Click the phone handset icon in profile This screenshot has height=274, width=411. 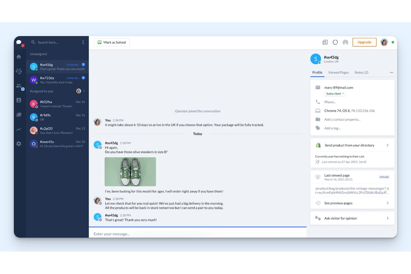tap(318, 102)
